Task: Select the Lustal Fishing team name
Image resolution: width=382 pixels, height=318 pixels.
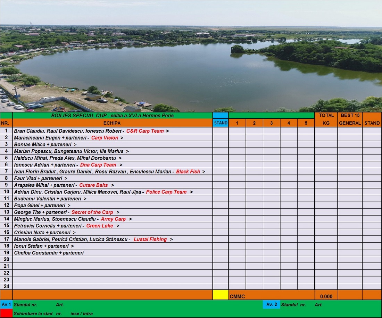Action: click(x=150, y=239)
